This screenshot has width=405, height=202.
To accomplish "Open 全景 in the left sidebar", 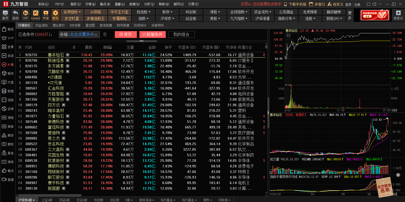I will [8, 47].
